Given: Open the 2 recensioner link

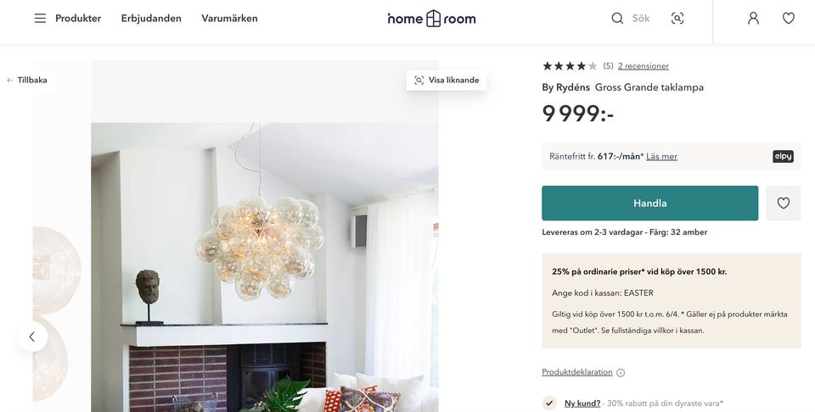Looking at the screenshot, I should point(644,66).
